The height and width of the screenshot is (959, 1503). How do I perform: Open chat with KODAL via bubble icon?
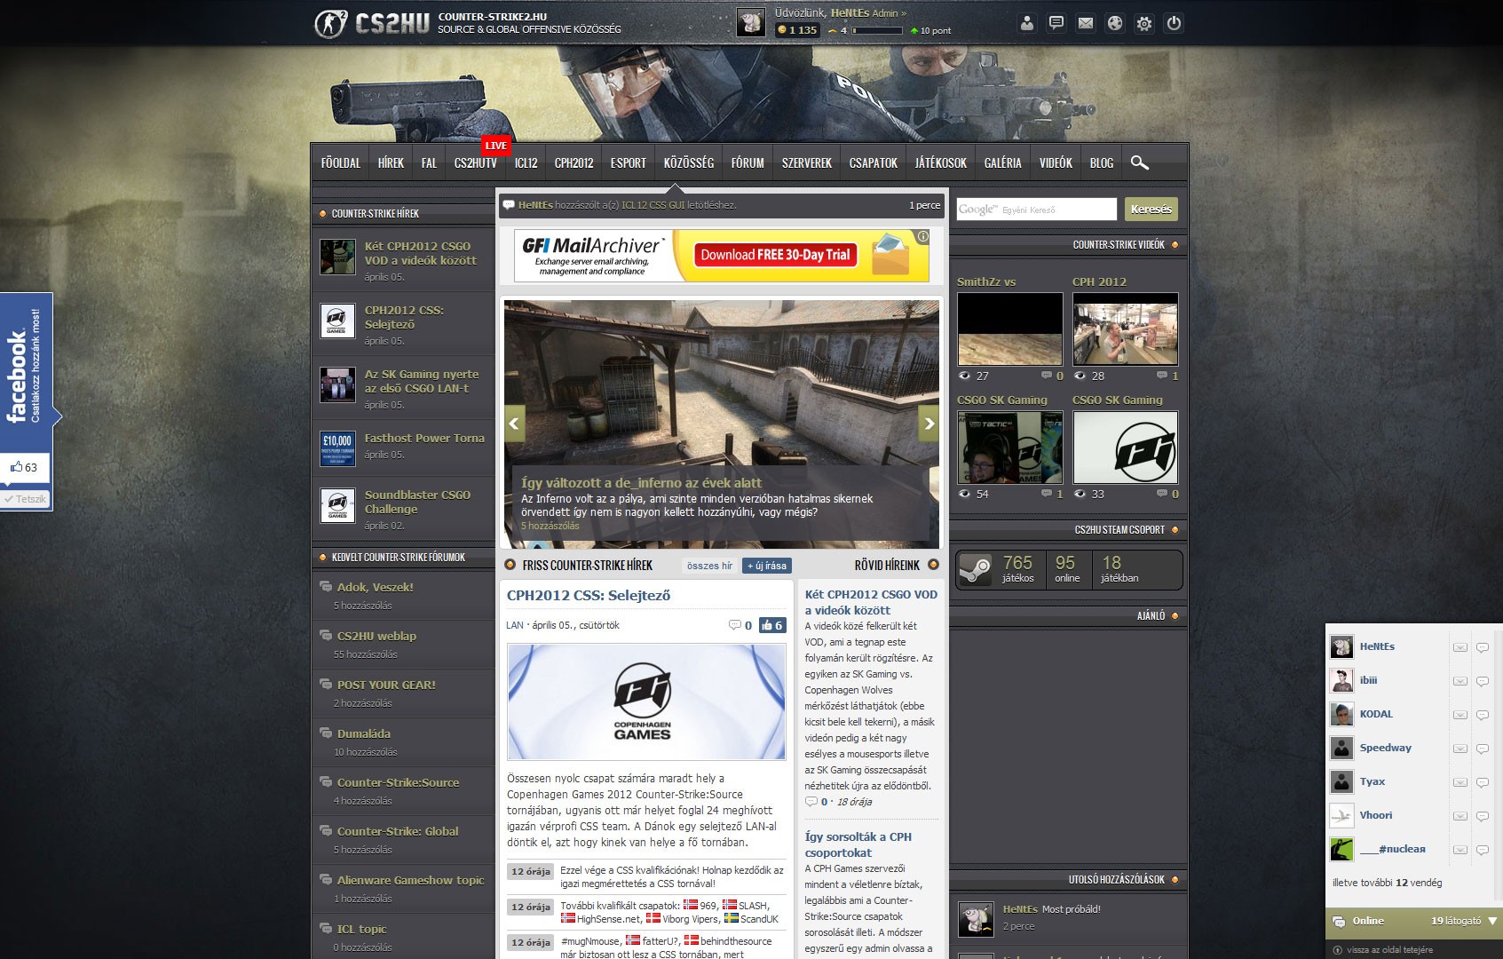point(1482,715)
